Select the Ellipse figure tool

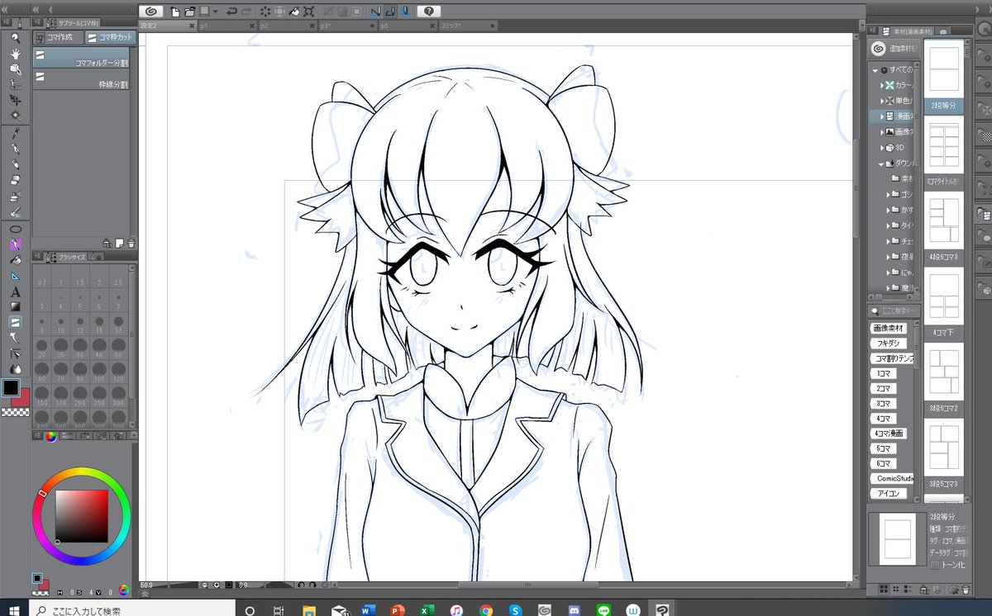pos(15,229)
